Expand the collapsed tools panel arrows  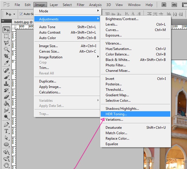pos(3,21)
